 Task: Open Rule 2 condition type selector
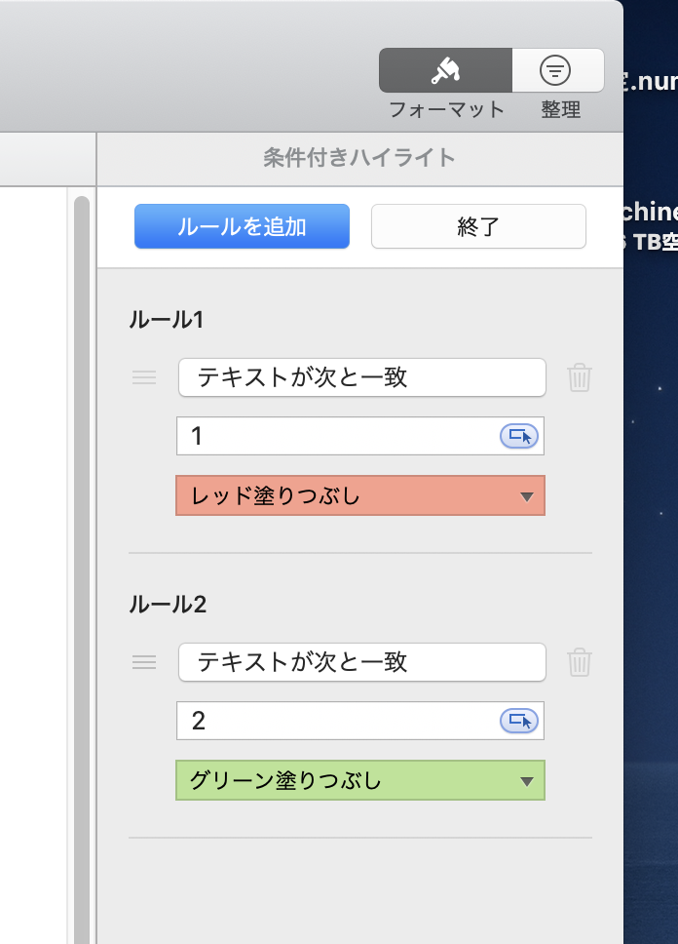pos(361,662)
